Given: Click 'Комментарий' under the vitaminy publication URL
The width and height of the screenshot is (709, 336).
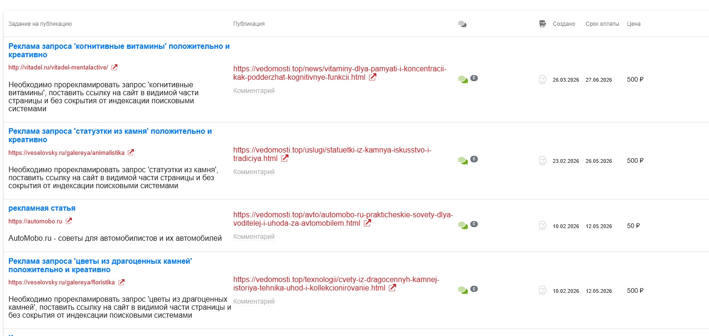Looking at the screenshot, I should tap(254, 91).
